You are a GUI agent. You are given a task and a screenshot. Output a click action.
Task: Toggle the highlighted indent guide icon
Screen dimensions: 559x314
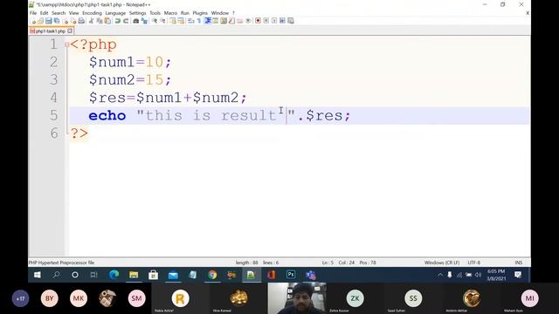208,21
